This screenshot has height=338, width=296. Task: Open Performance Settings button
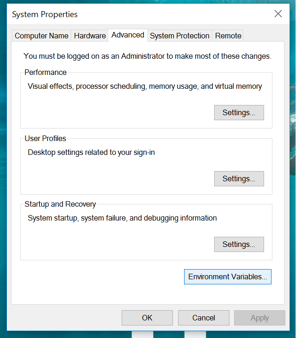pyautogui.click(x=239, y=112)
